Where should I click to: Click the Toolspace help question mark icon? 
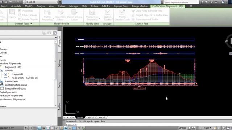(55, 33)
